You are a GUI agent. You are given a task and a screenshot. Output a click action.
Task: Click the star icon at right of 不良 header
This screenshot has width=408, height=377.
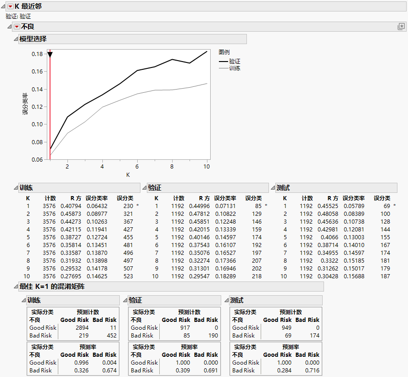401,27
